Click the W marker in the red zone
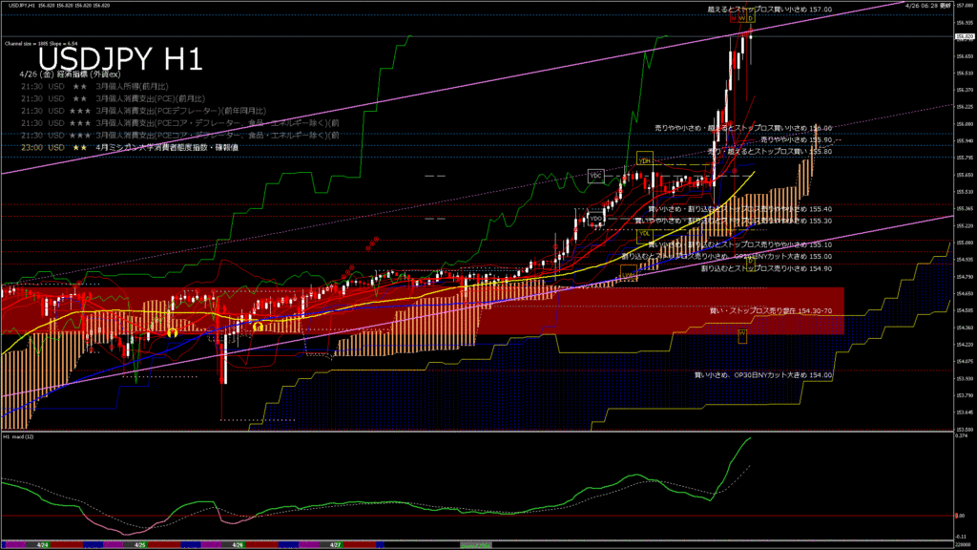 [742, 332]
